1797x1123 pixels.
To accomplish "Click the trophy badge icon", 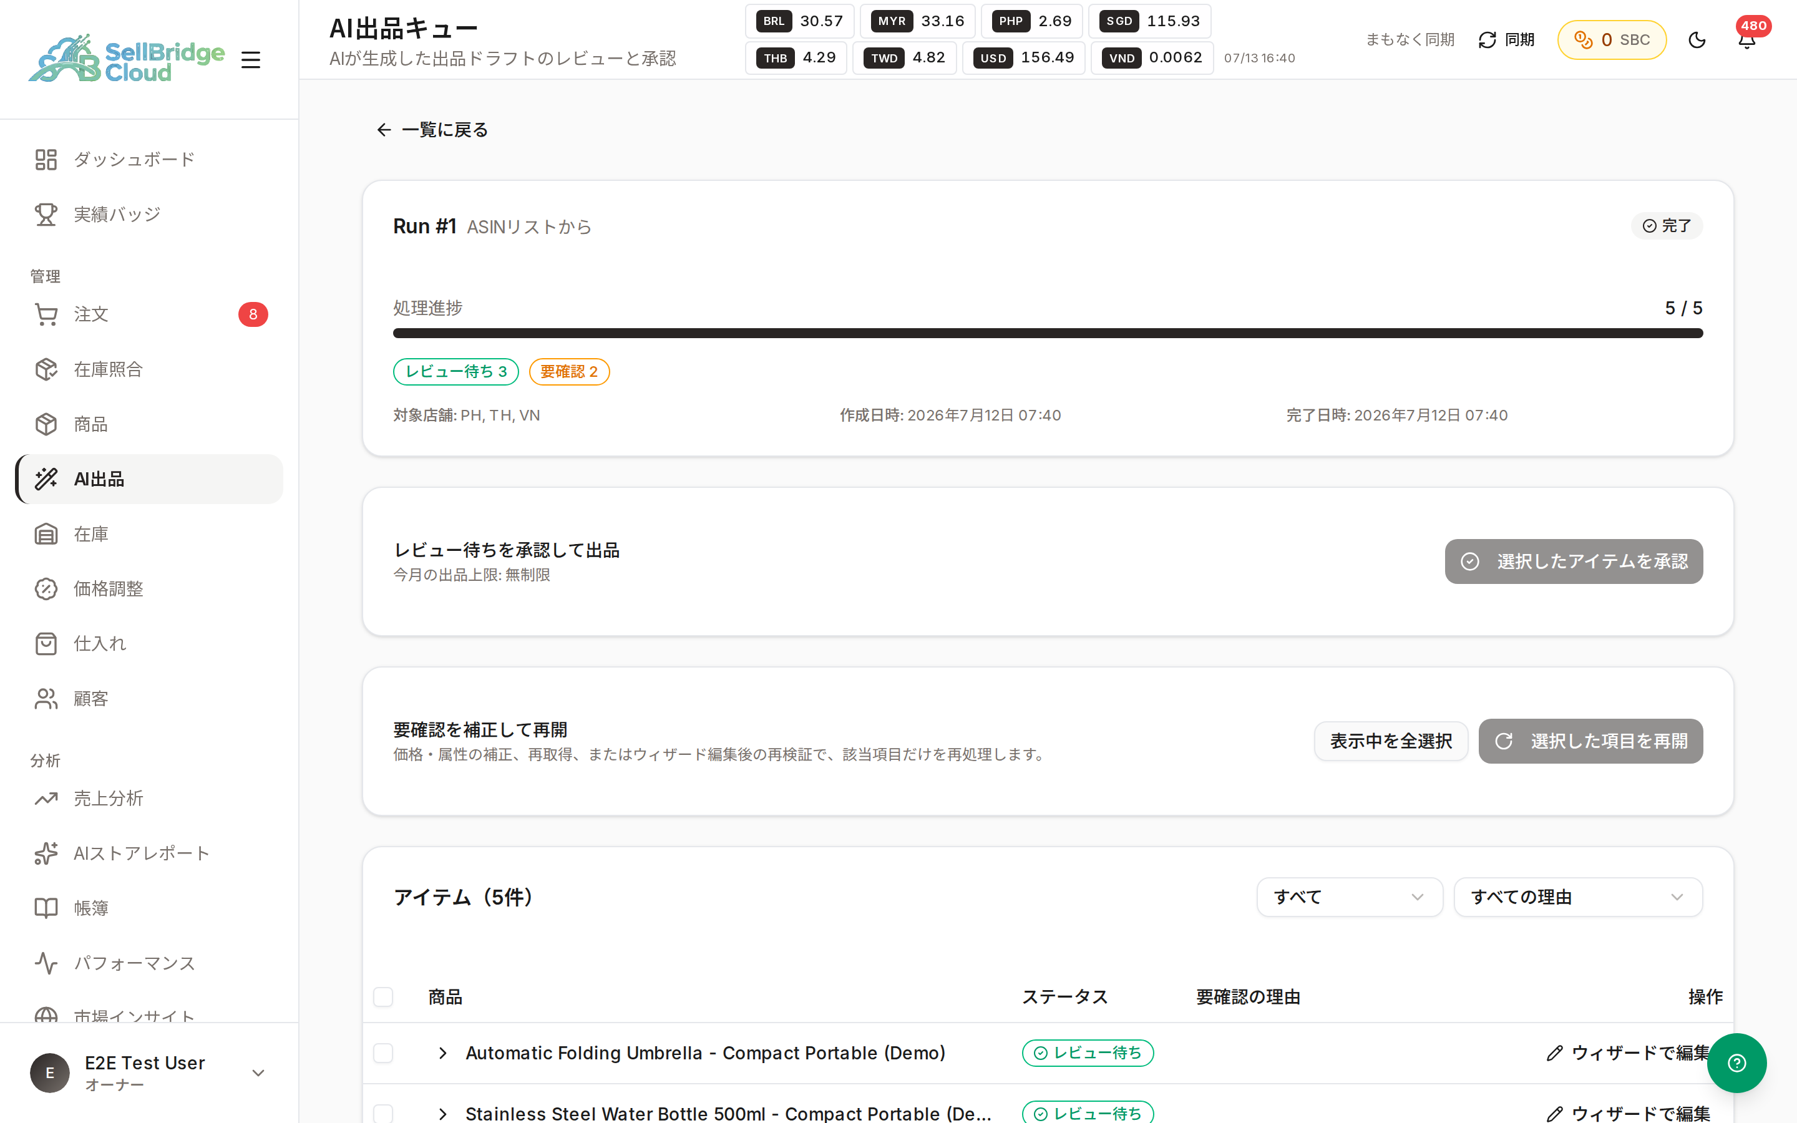I will tap(46, 215).
